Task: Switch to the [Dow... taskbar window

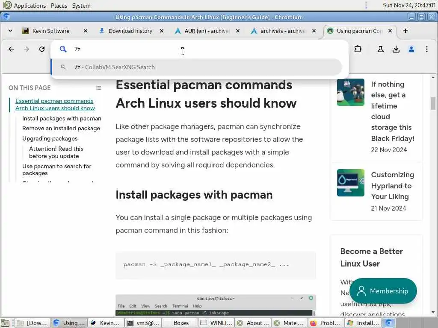Action: pos(33,323)
